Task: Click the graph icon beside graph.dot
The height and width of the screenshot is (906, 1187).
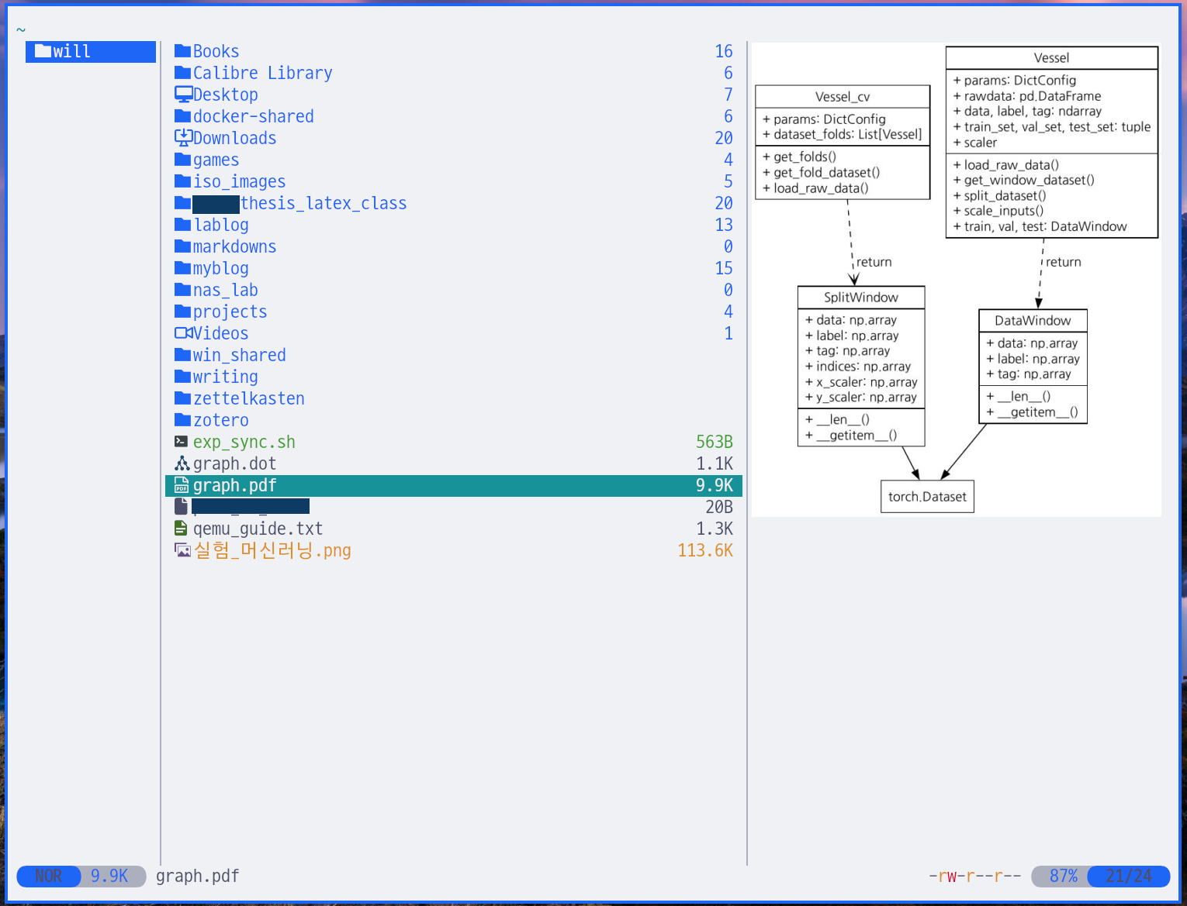Action: pos(182,463)
